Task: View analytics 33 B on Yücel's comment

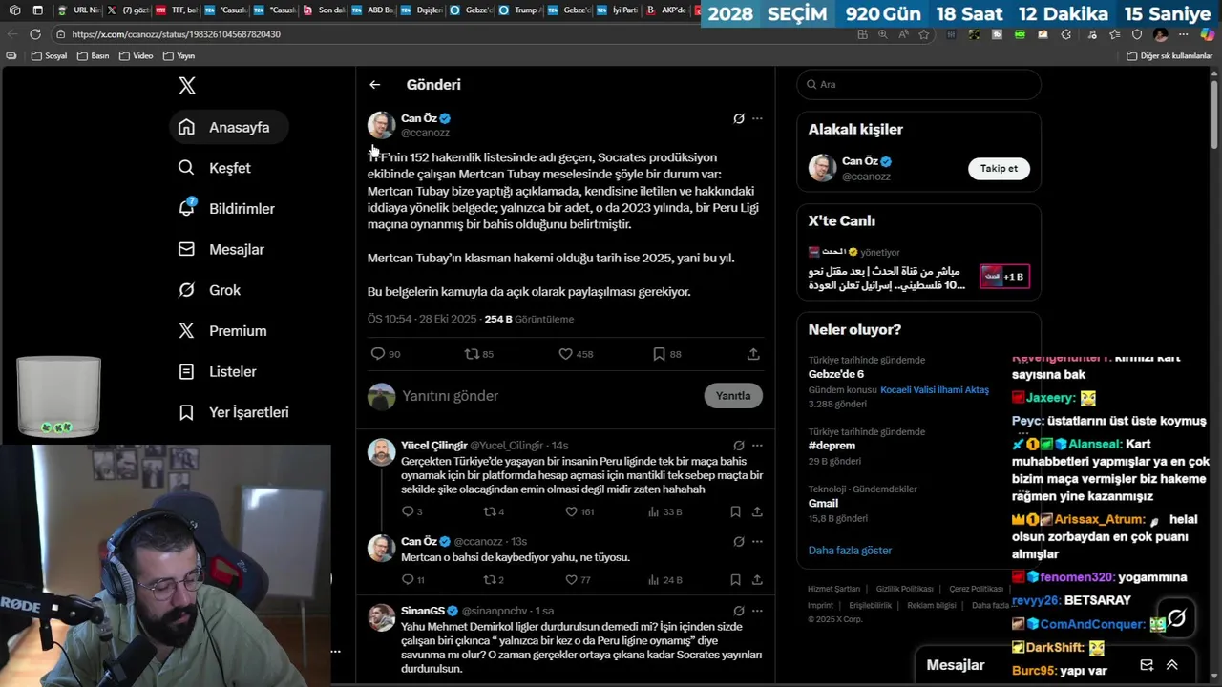Action: (665, 511)
